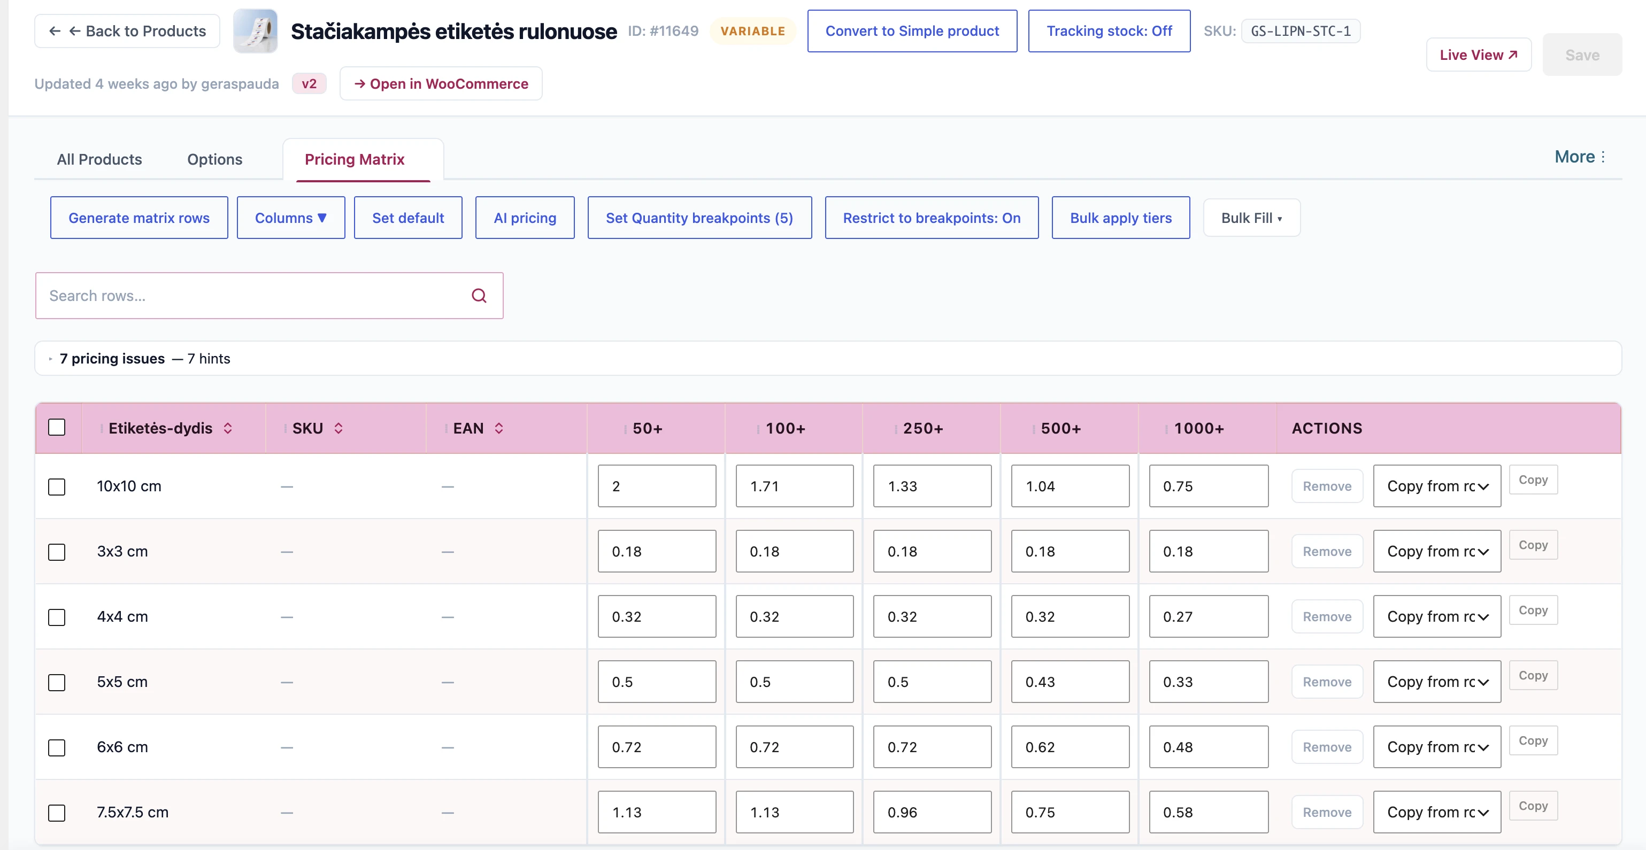Click the product thumbnail image
Image resolution: width=1646 pixels, height=850 pixels.
coord(256,30)
